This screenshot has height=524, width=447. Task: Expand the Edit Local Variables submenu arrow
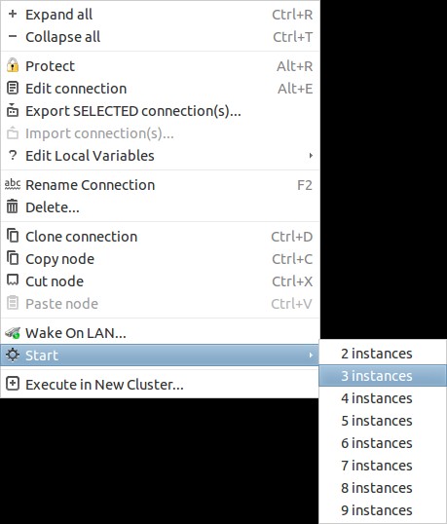(x=311, y=156)
